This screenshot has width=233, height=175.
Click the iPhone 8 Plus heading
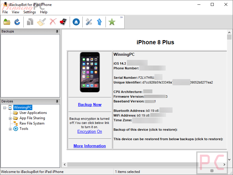[x=155, y=42]
